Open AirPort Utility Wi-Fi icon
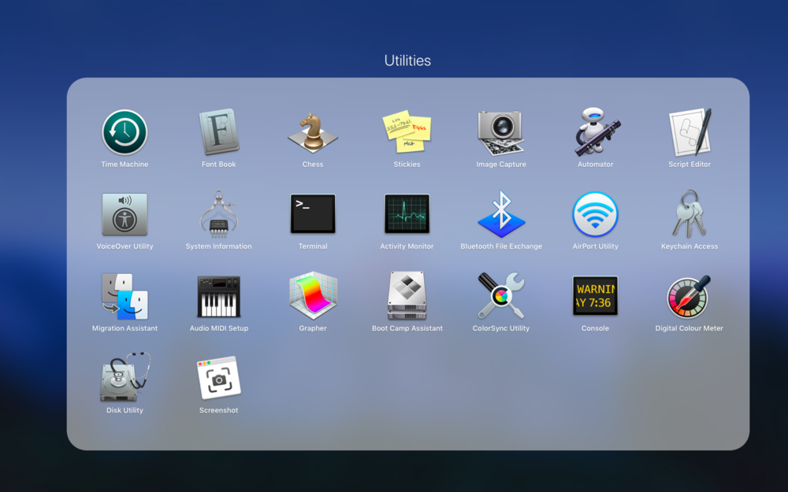Viewport: 788px width, 492px height. coord(596,214)
